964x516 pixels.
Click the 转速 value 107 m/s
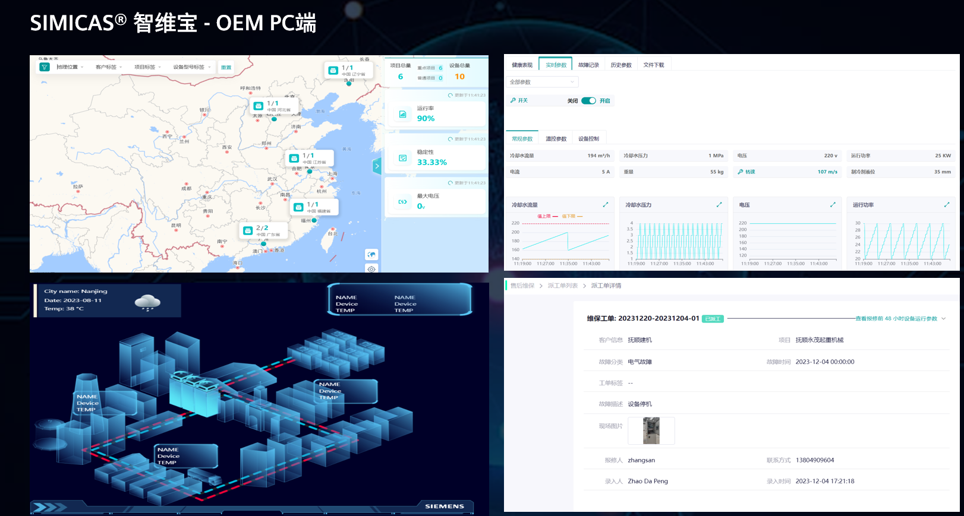827,172
